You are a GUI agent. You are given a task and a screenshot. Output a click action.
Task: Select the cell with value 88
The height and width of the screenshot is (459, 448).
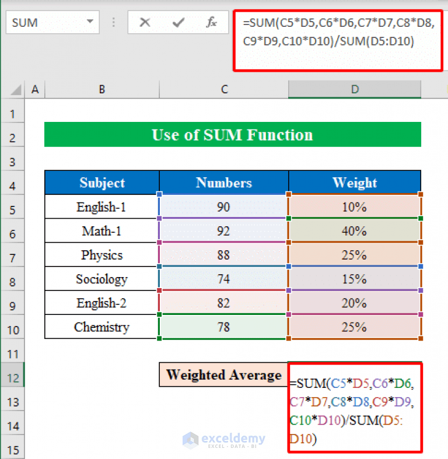[224, 255]
